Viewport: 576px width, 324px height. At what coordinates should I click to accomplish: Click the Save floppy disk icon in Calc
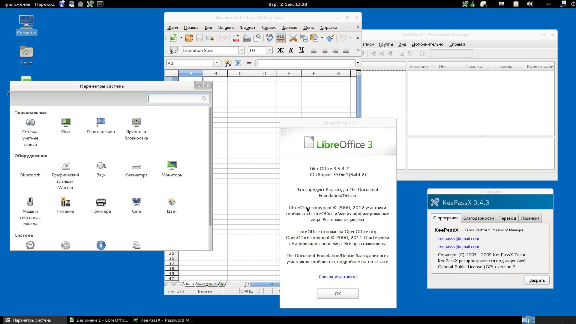tap(199, 38)
